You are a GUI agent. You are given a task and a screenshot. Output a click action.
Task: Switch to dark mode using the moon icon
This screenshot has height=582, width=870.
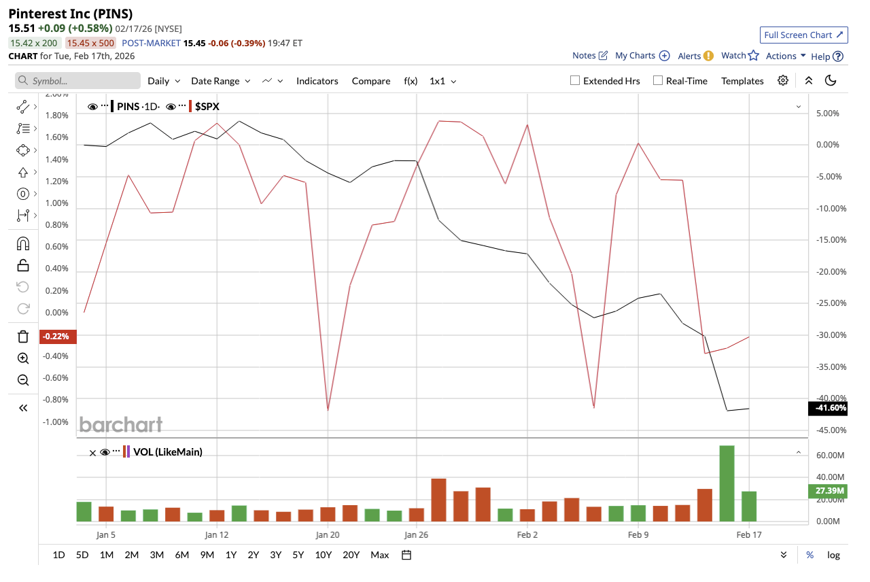831,80
